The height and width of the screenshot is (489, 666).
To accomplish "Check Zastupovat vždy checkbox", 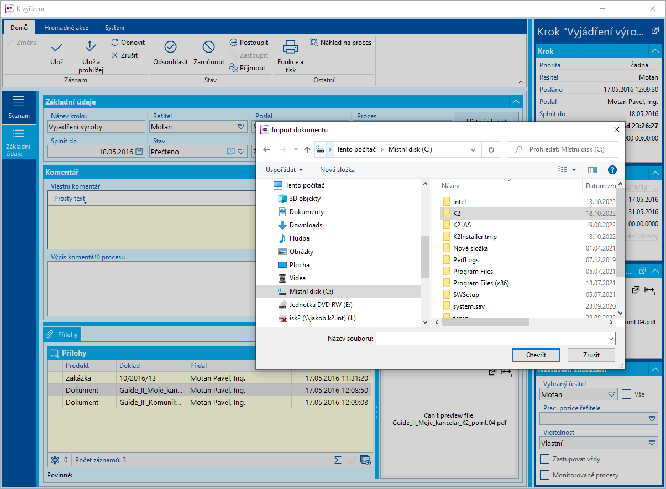I will point(544,459).
